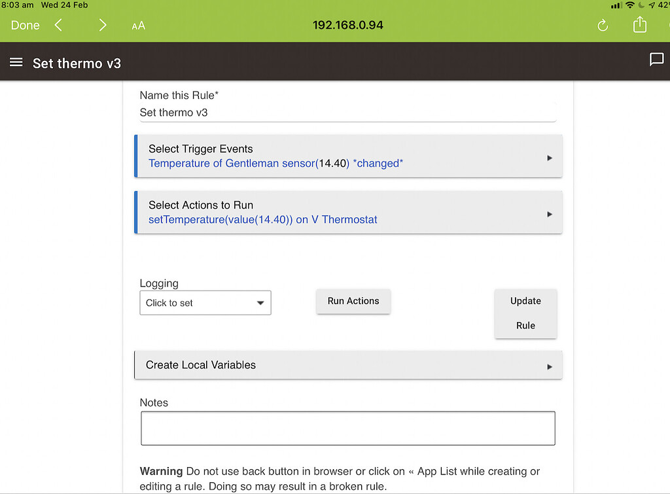Open the feedback speech bubble icon

(x=656, y=60)
